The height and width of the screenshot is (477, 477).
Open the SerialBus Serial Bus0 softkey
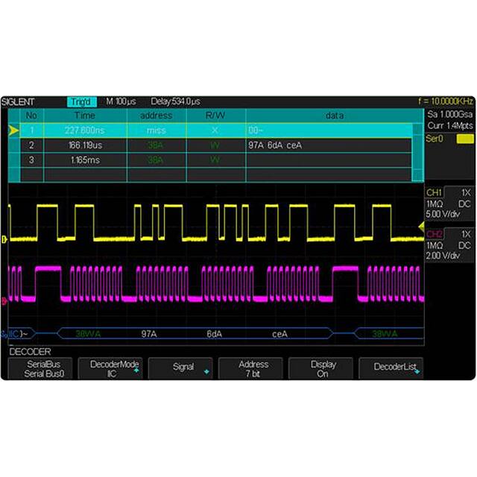(x=40, y=368)
